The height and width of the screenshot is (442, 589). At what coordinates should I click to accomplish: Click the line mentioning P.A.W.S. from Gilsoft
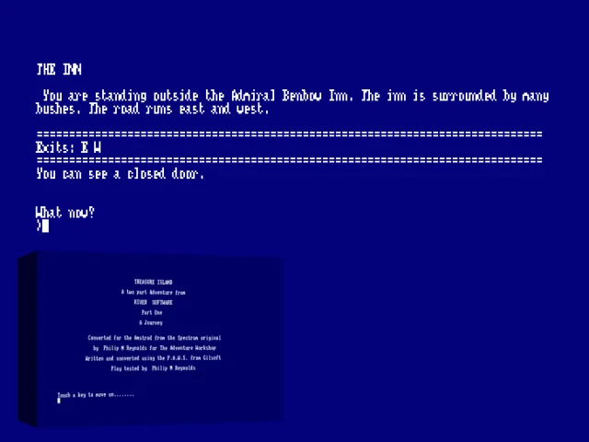154,358
